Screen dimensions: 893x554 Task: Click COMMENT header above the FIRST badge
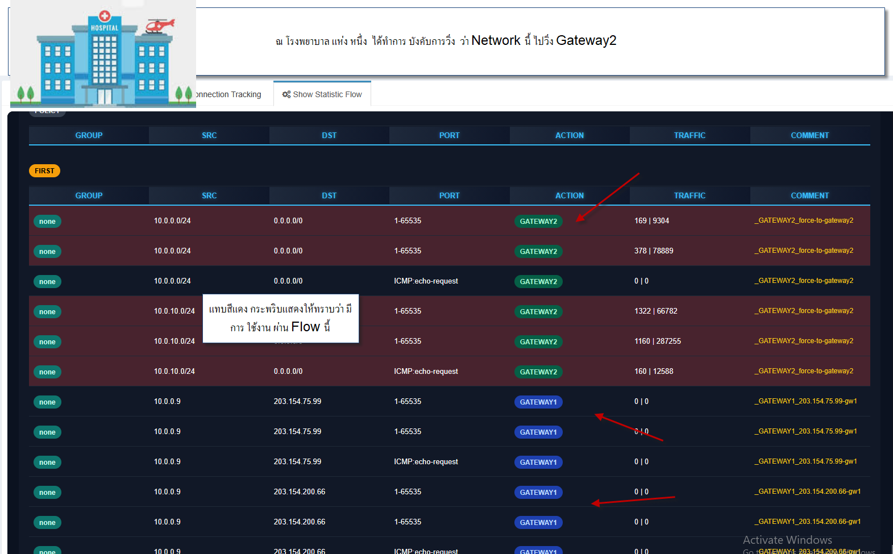tap(810, 135)
